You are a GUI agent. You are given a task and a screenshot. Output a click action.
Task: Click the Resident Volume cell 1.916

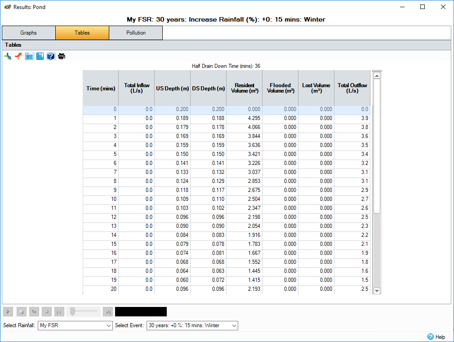(x=245, y=235)
